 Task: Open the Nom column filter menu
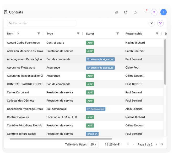[x=39, y=33]
